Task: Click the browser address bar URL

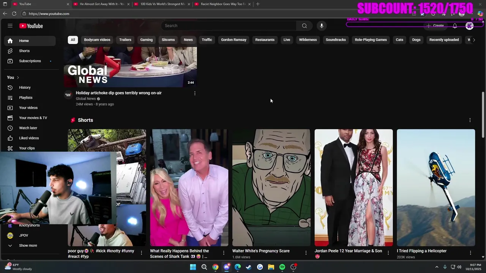Action: [x=49, y=14]
